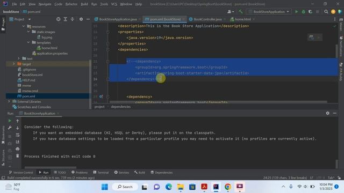Expand the test folder
Screen dimensions: 344x193
(19, 58)
